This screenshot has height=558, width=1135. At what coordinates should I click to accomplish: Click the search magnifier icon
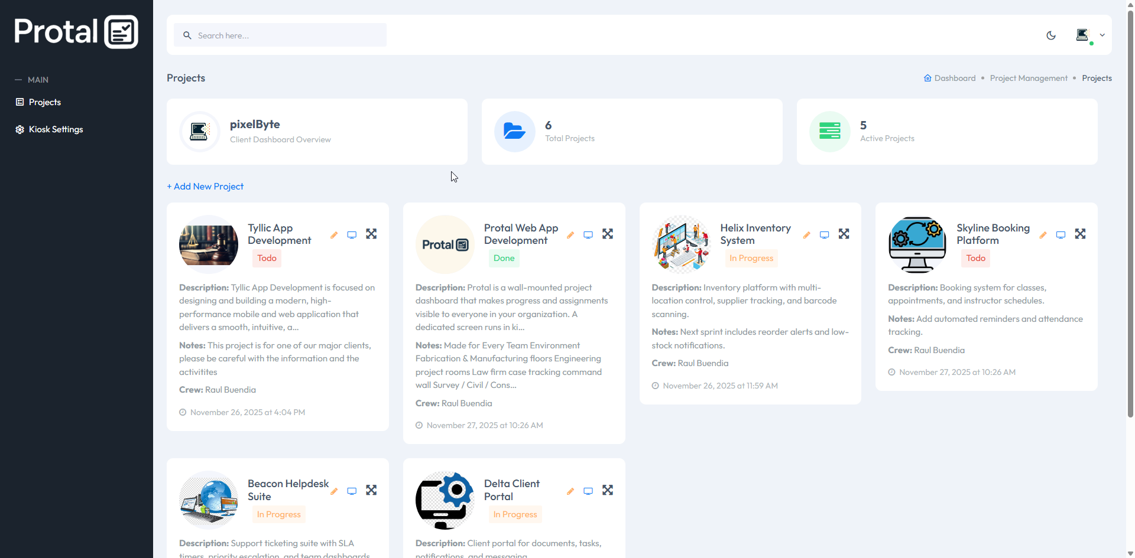187,35
